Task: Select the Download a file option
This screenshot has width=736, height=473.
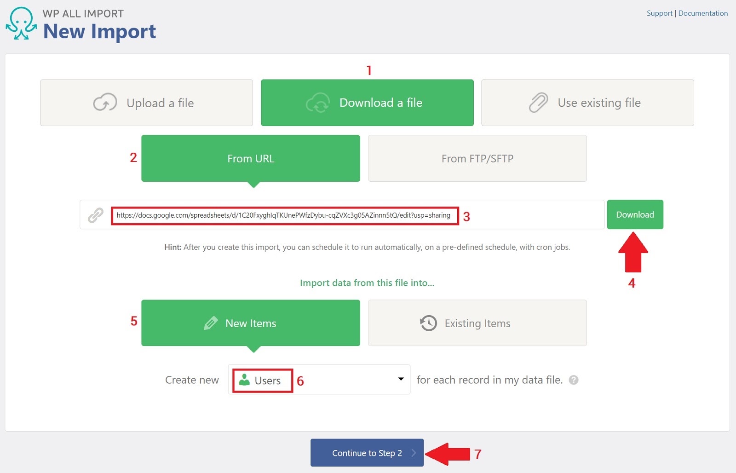Action: pyautogui.click(x=367, y=103)
